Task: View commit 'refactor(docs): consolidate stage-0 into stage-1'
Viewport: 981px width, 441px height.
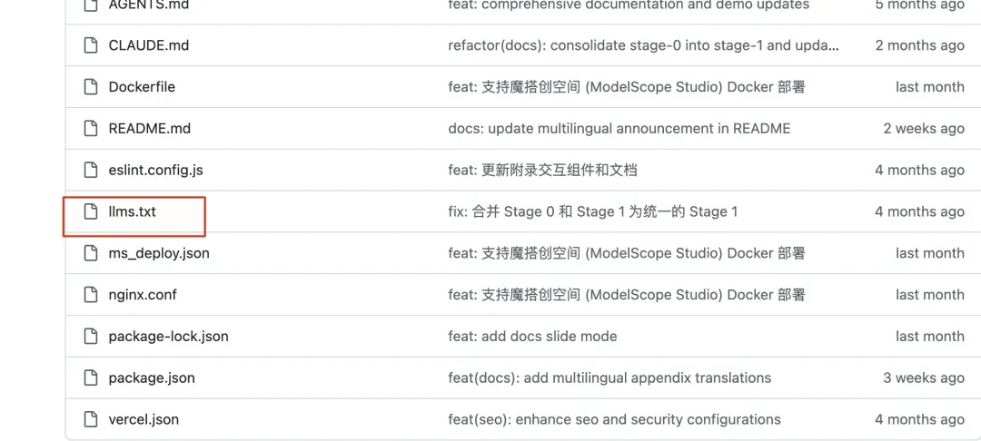Action: coord(644,45)
